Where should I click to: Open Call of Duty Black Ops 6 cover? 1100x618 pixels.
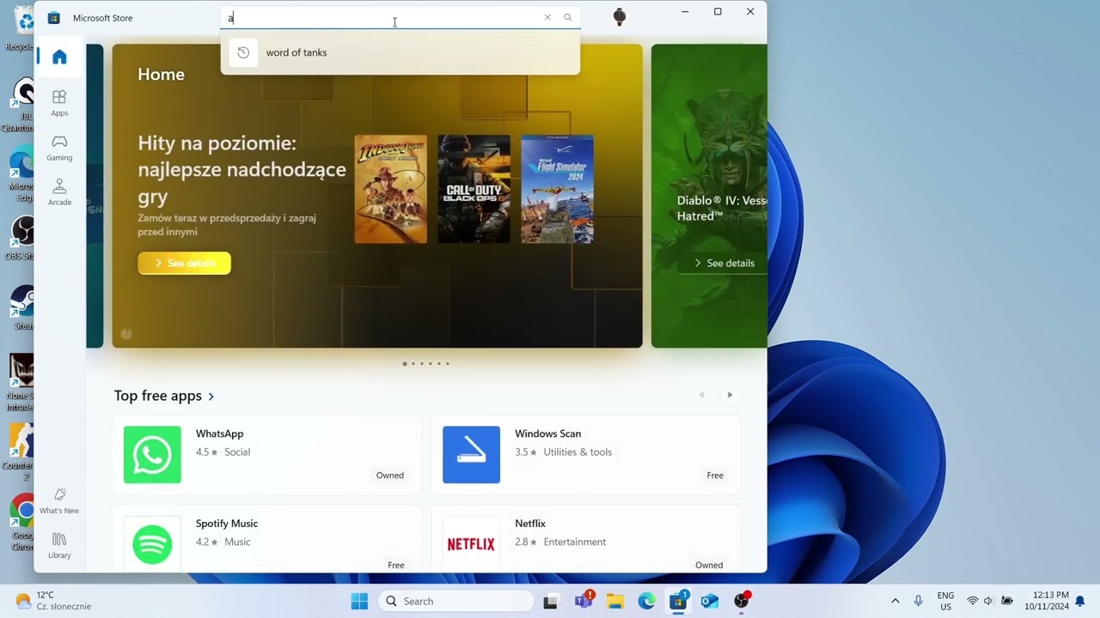474,189
